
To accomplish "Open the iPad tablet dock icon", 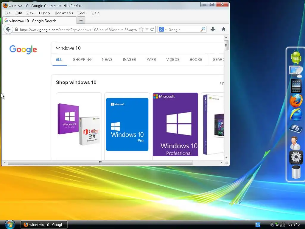I will click(x=296, y=86).
